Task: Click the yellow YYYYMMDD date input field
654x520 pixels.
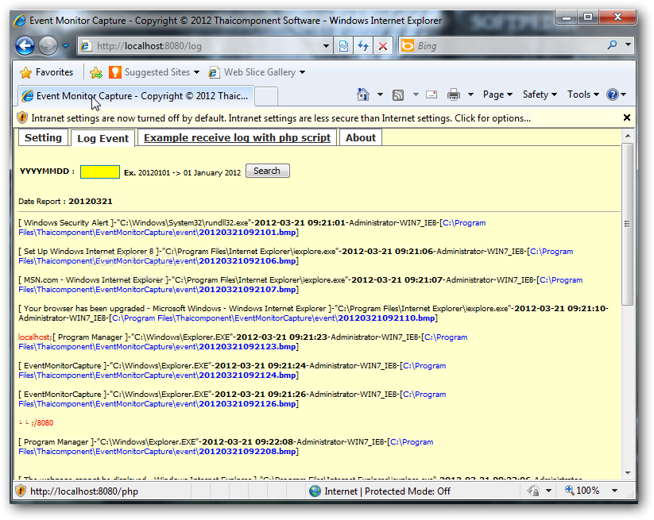Action: (100, 171)
